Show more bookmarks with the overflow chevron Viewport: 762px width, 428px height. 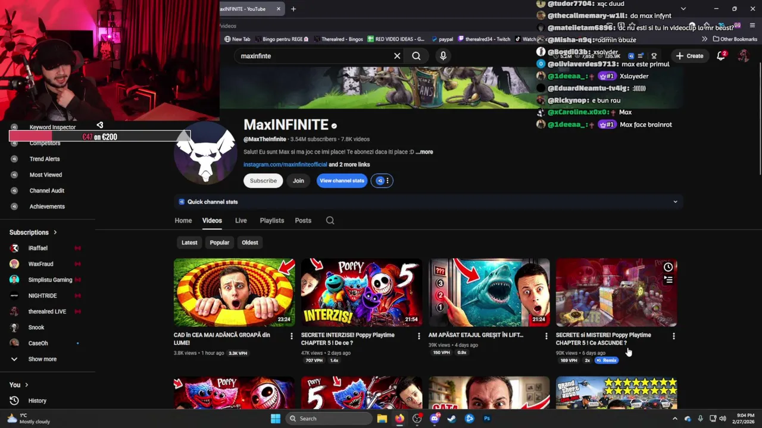tap(705, 39)
